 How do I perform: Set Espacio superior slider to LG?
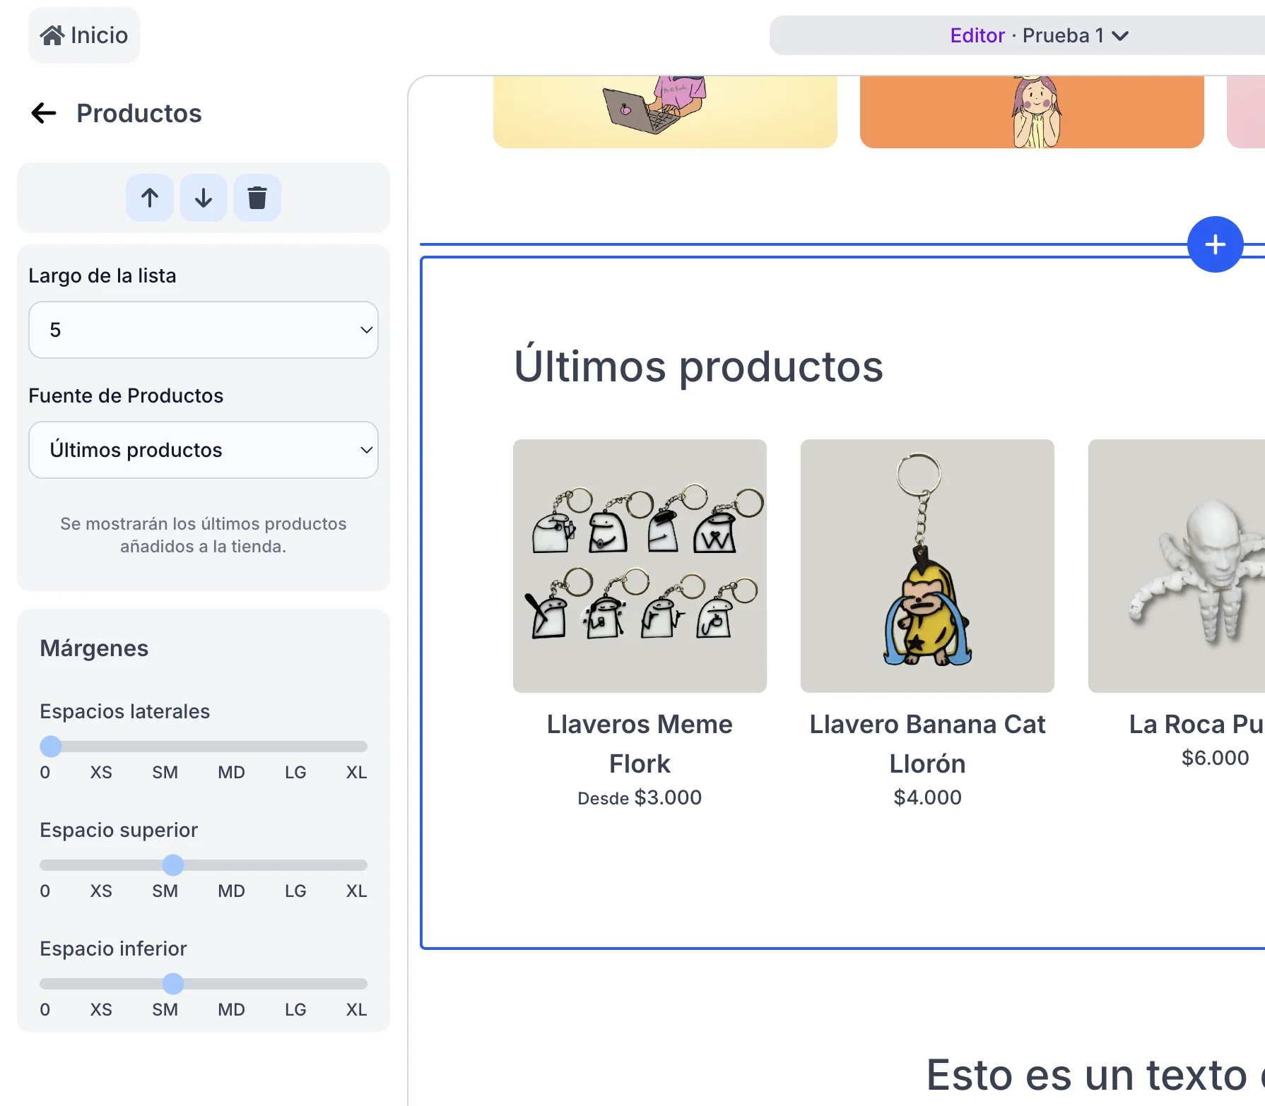295,865
